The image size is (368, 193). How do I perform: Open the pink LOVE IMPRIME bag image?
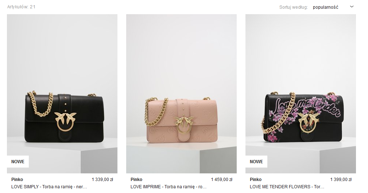coord(181,94)
